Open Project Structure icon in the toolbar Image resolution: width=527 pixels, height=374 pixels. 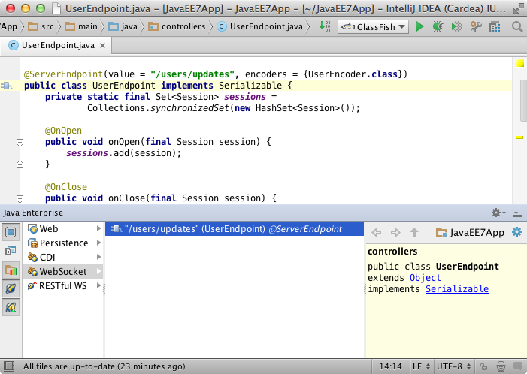[494, 26]
